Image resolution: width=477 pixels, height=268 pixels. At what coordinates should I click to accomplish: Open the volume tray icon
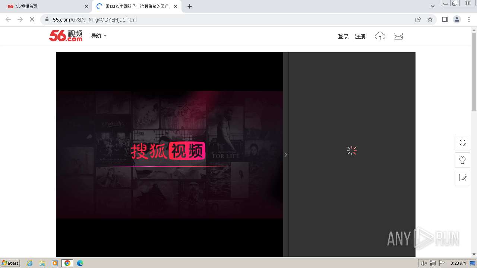424,263
